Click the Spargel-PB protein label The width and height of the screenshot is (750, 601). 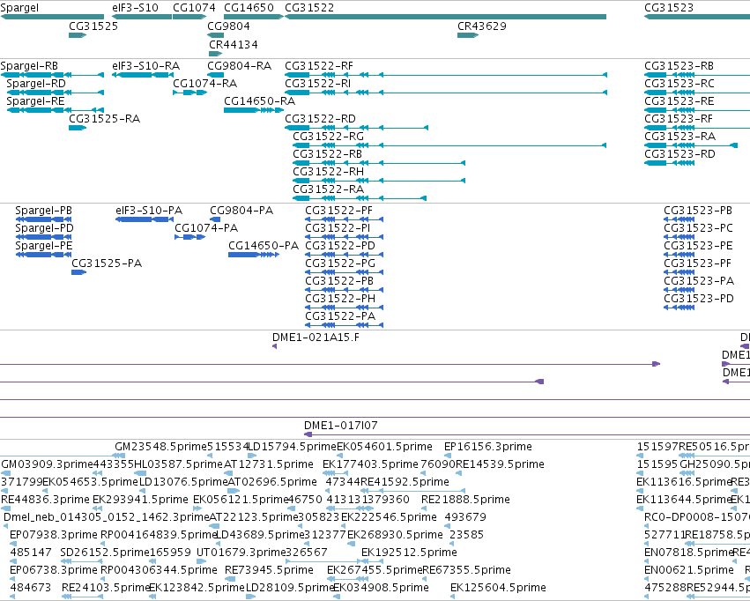click(43, 211)
